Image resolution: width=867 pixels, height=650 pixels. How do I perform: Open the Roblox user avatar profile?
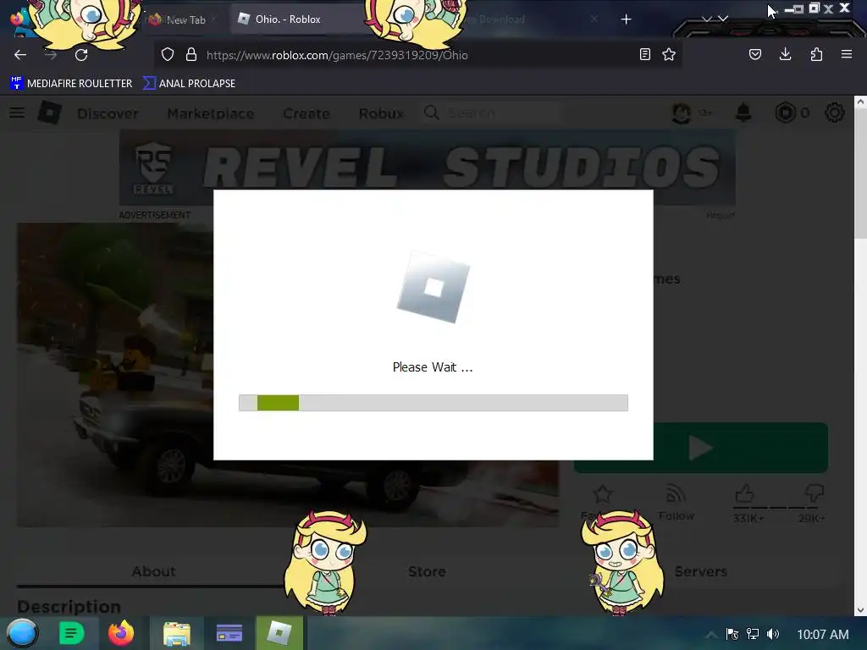[682, 113]
